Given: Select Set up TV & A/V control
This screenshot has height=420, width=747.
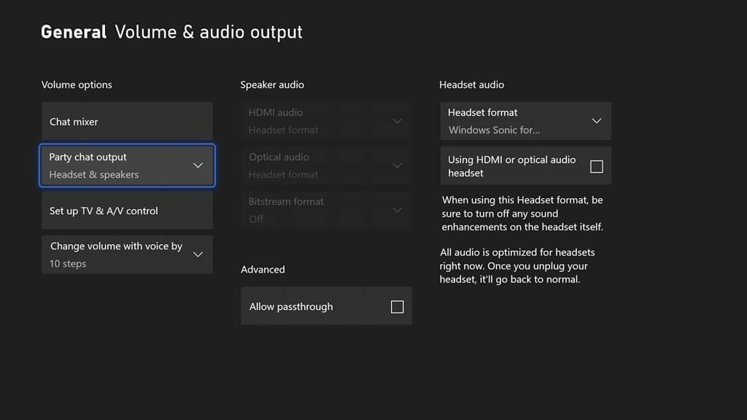Looking at the screenshot, I should pyautogui.click(x=127, y=210).
